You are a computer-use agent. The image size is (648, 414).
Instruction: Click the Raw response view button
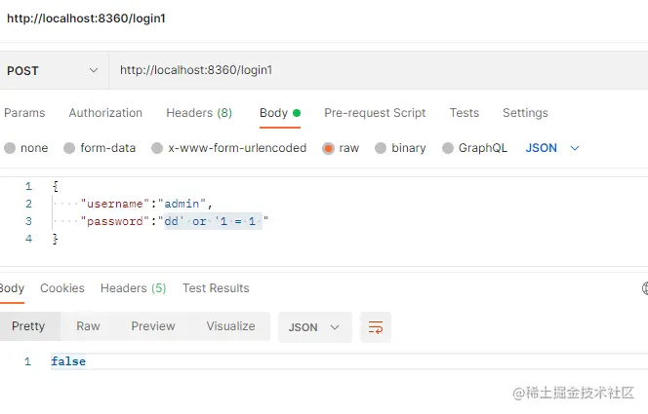(x=88, y=326)
